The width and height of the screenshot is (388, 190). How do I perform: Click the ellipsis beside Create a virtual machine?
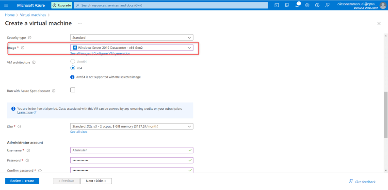80,23
